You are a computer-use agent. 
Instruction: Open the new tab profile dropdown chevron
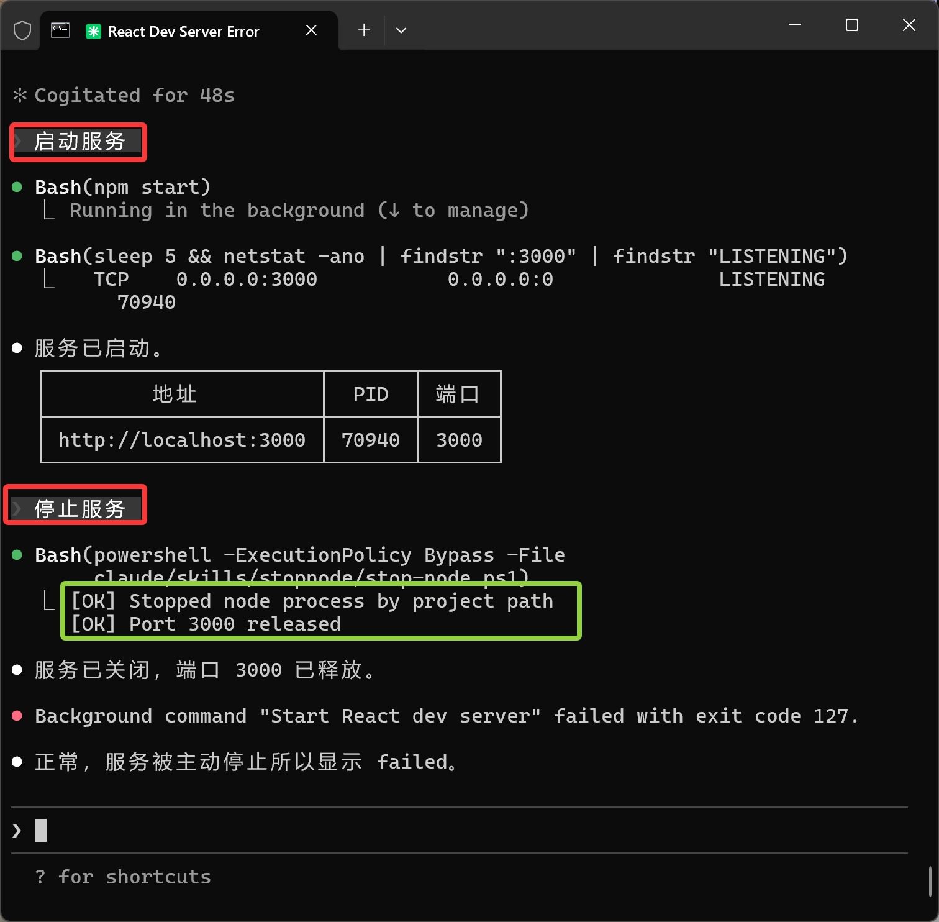(401, 30)
